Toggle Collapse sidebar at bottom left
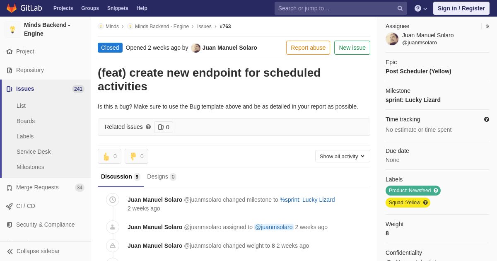 click(x=33, y=251)
